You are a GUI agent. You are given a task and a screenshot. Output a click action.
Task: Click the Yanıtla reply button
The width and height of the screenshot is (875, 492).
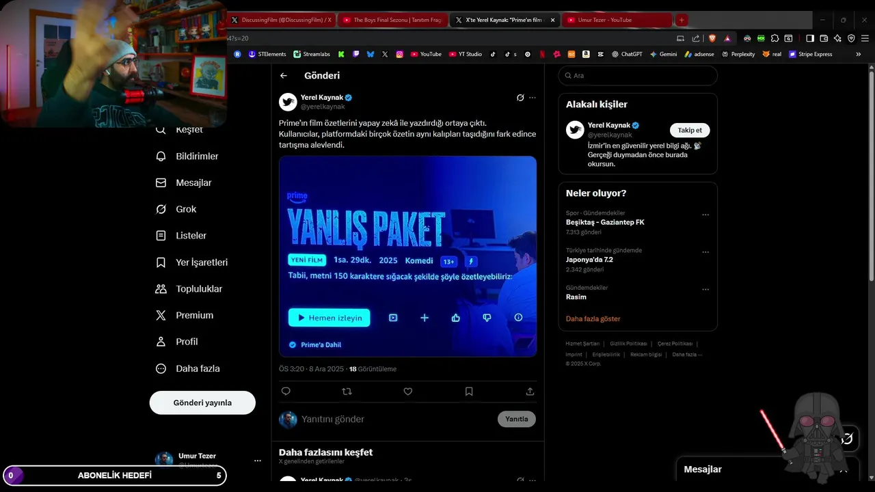click(x=517, y=419)
